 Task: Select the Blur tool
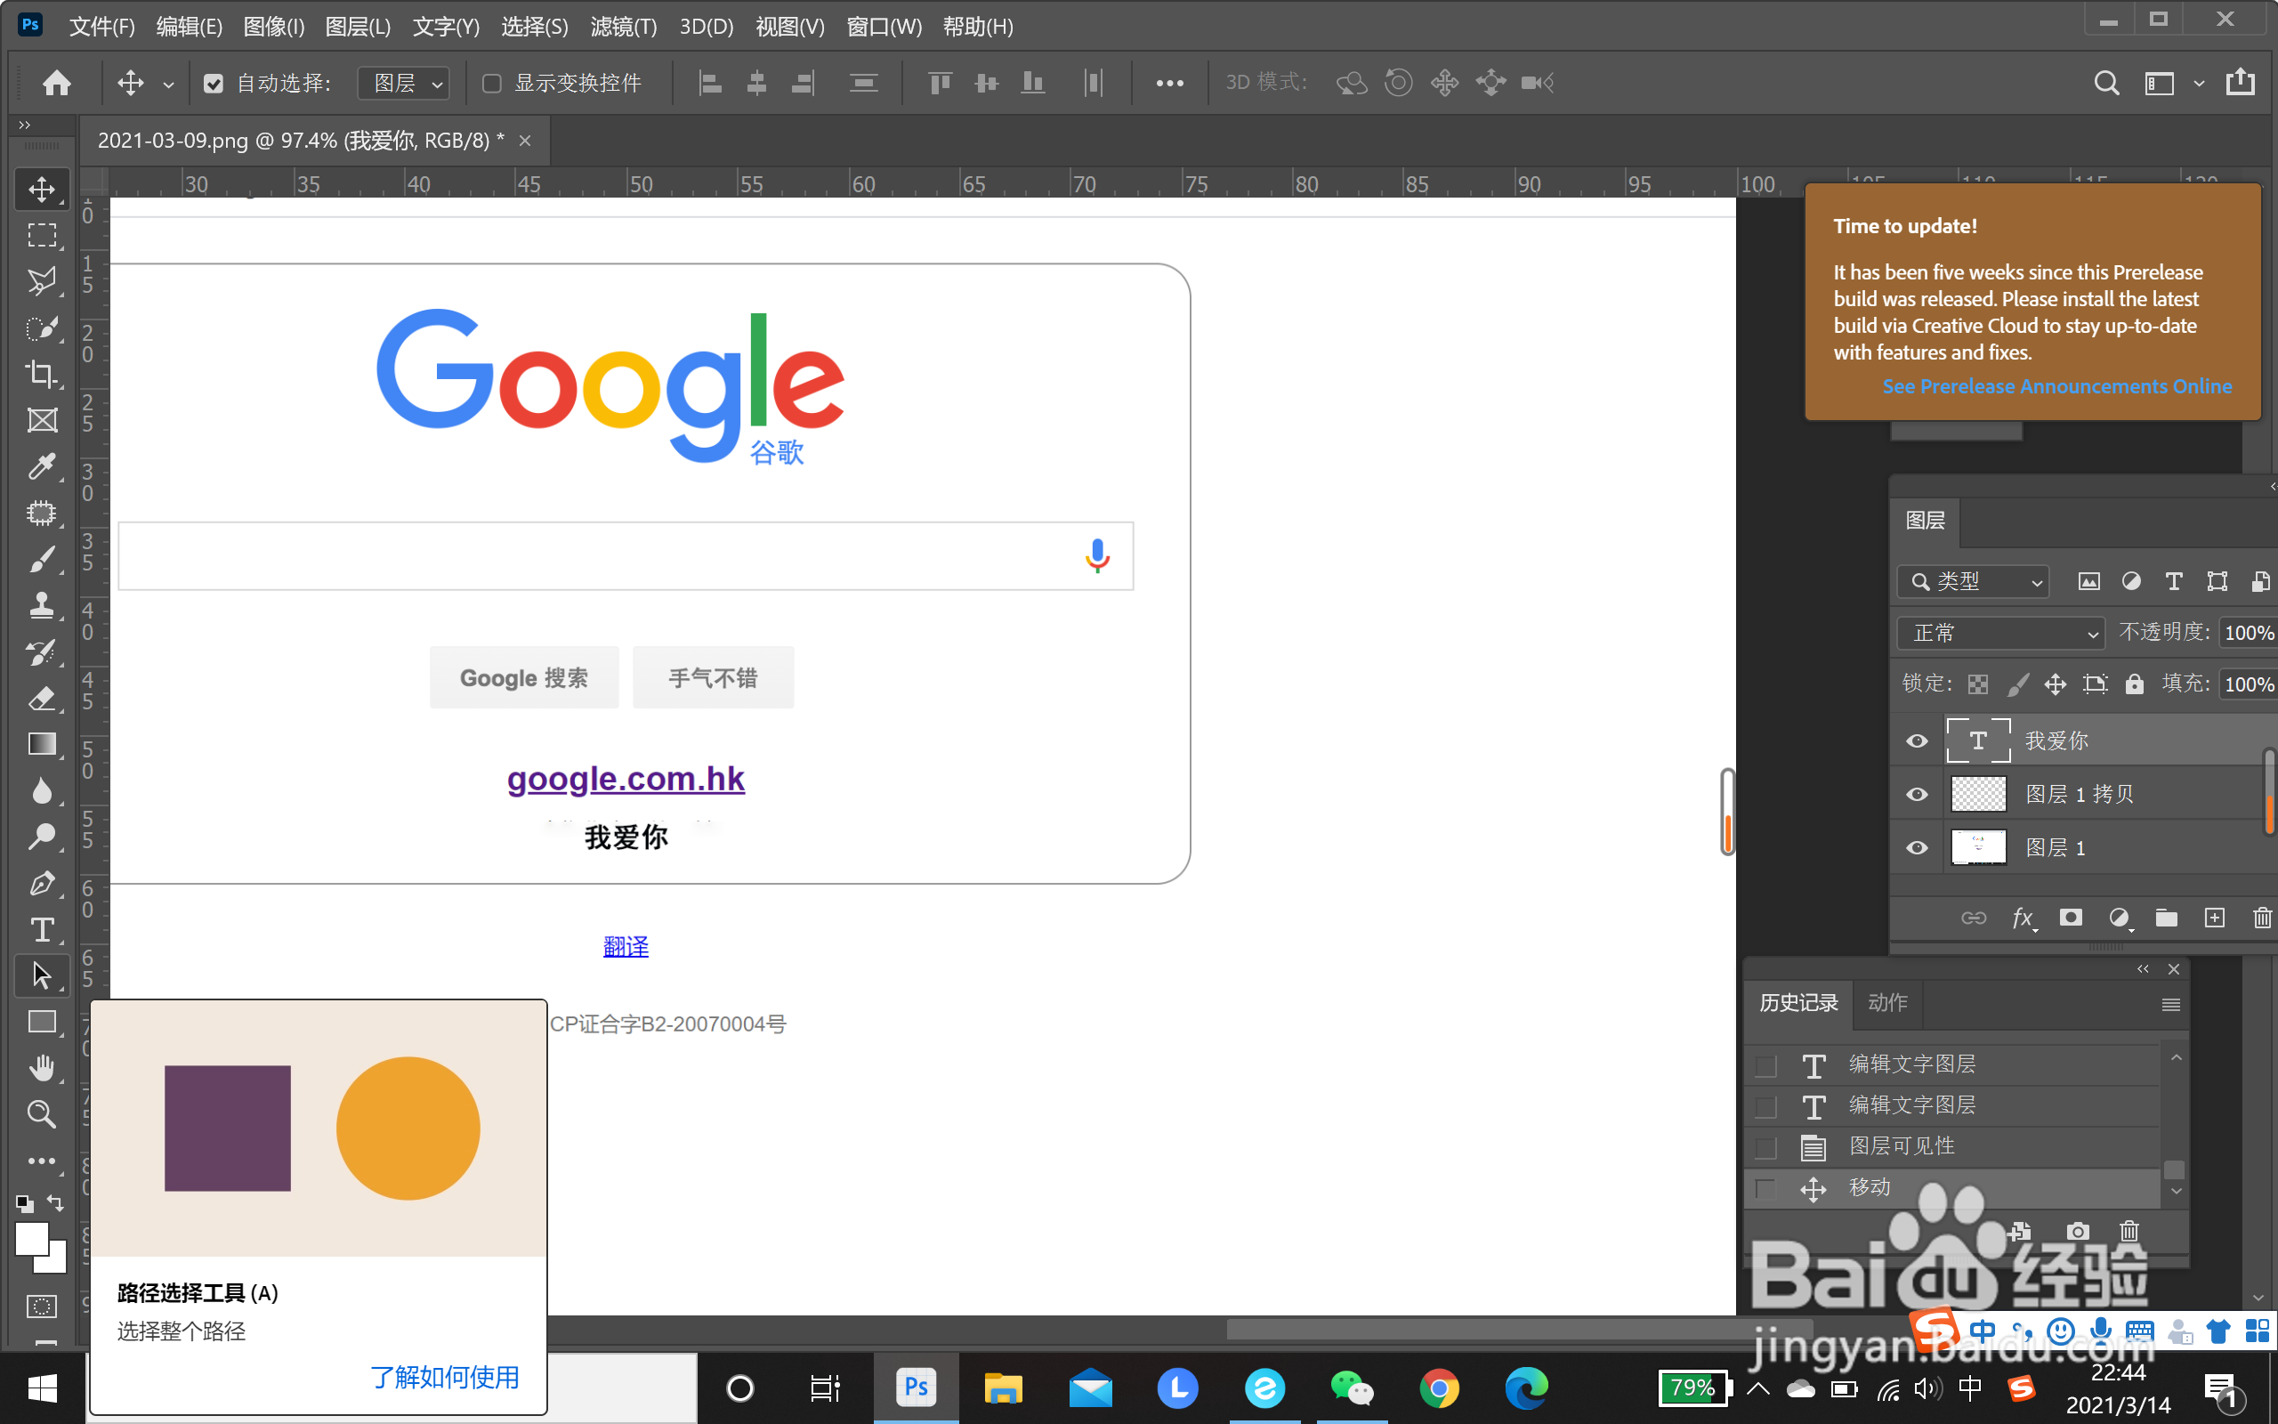42,791
